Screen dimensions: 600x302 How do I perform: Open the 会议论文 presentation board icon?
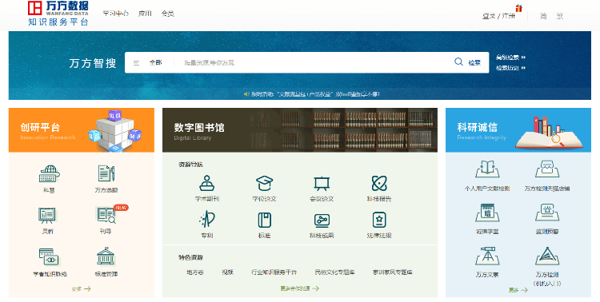(322, 184)
